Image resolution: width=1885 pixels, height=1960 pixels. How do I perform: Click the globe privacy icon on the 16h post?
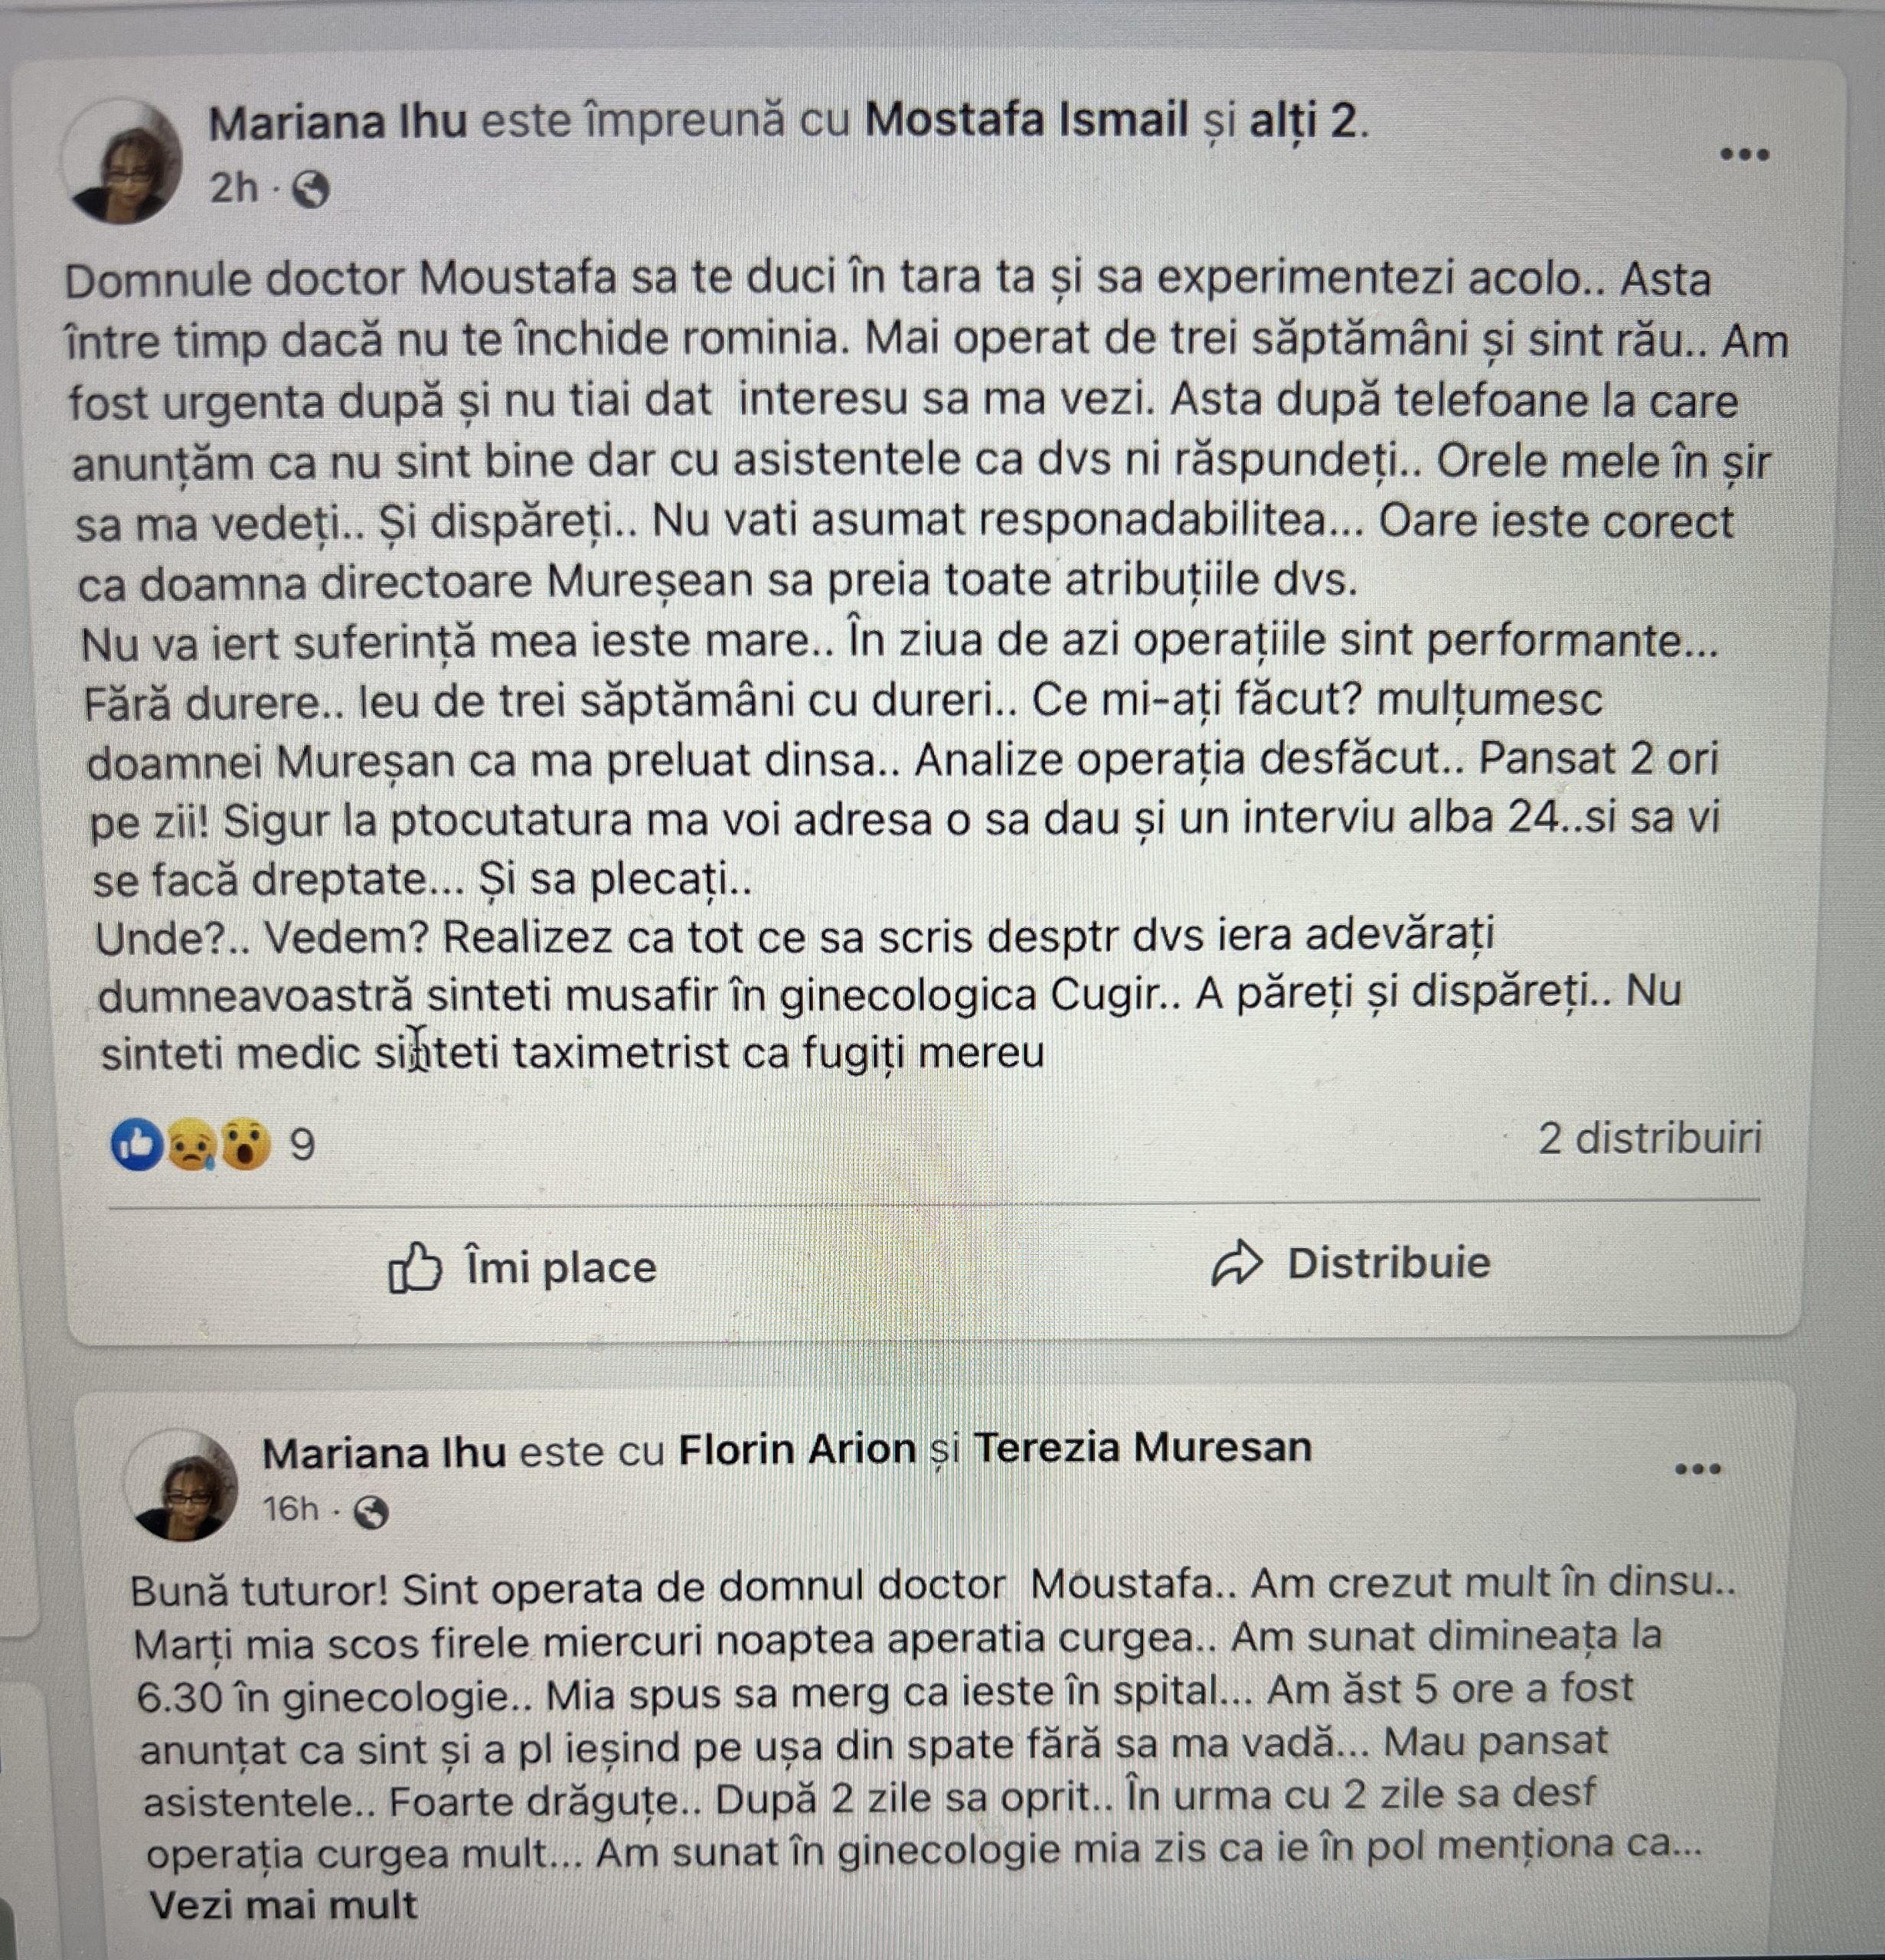coord(371,1513)
